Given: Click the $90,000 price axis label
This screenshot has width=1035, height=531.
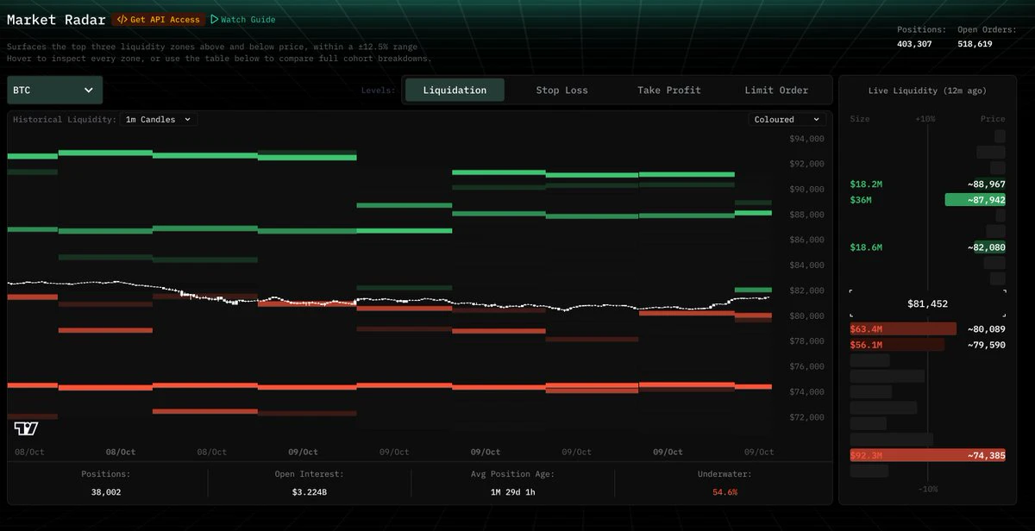Looking at the screenshot, I should pos(807,190).
